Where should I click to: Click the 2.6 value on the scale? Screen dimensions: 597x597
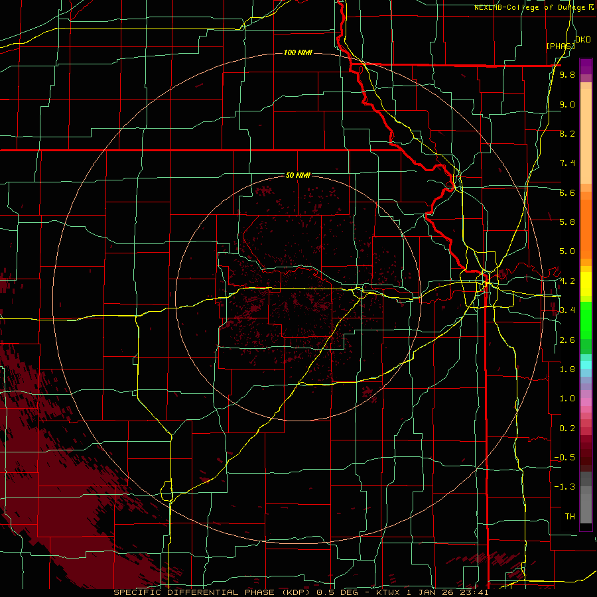tap(567, 340)
